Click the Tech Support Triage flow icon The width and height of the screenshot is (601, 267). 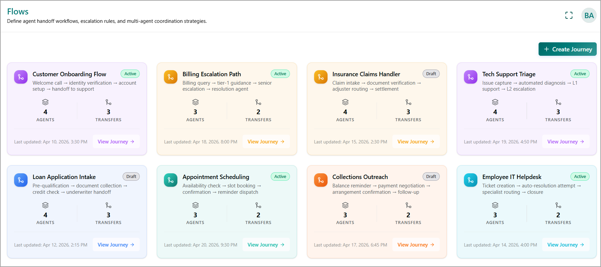pyautogui.click(x=471, y=77)
